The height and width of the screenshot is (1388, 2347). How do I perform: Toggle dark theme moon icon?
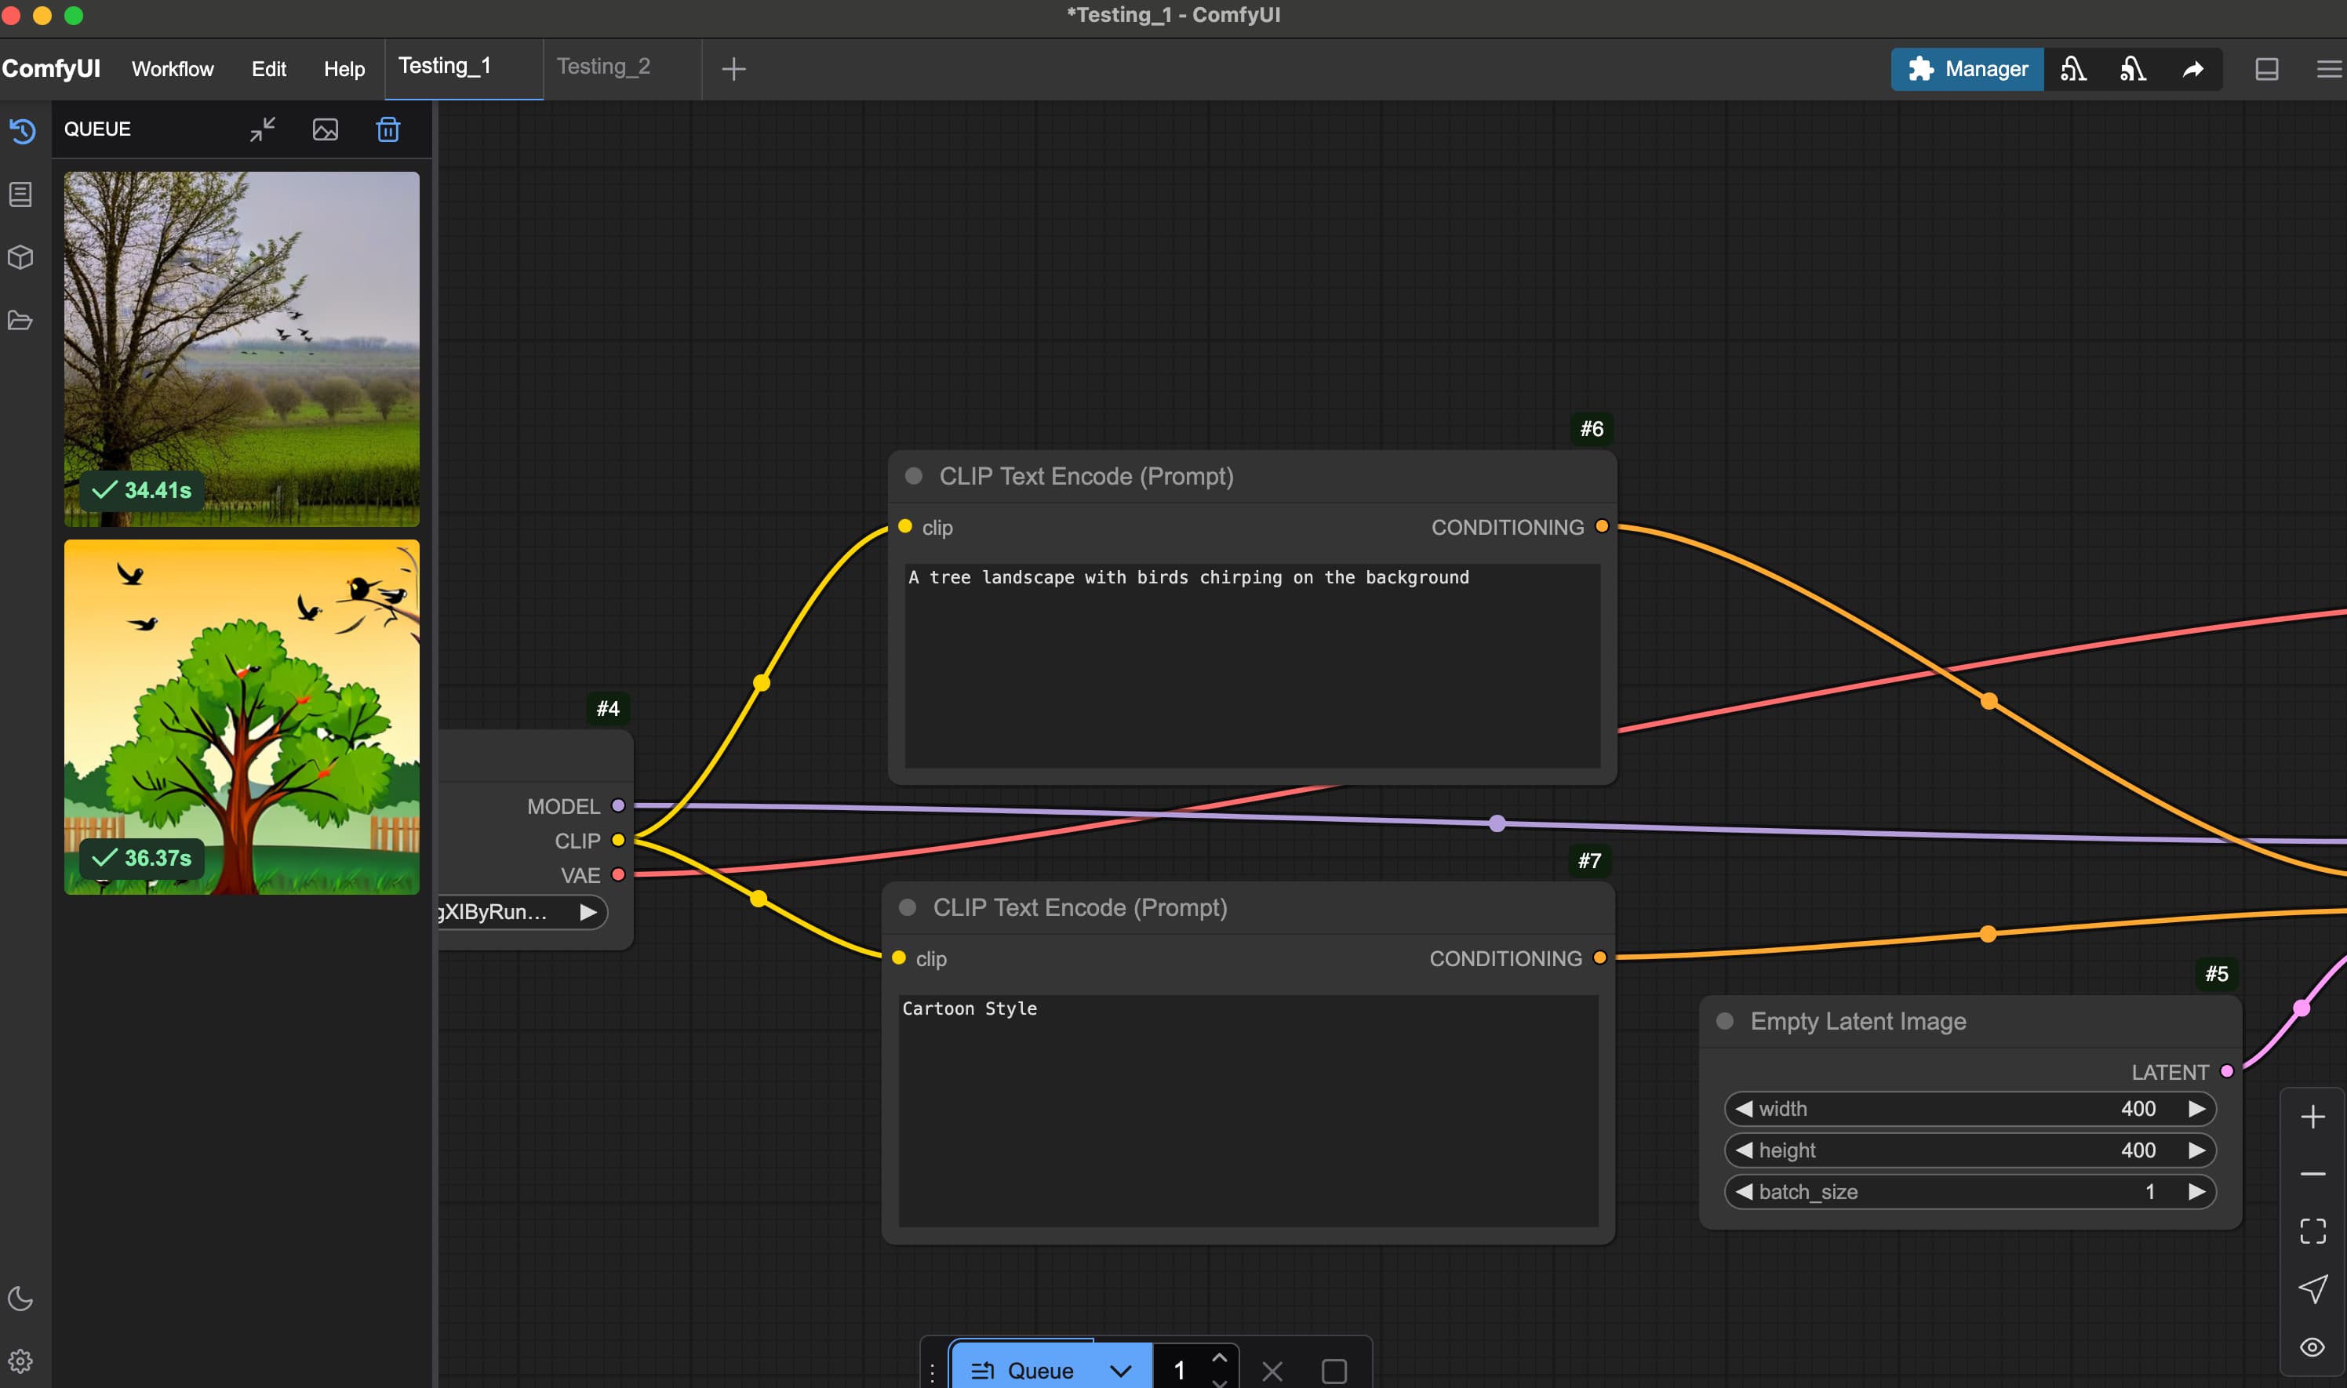[x=20, y=1298]
